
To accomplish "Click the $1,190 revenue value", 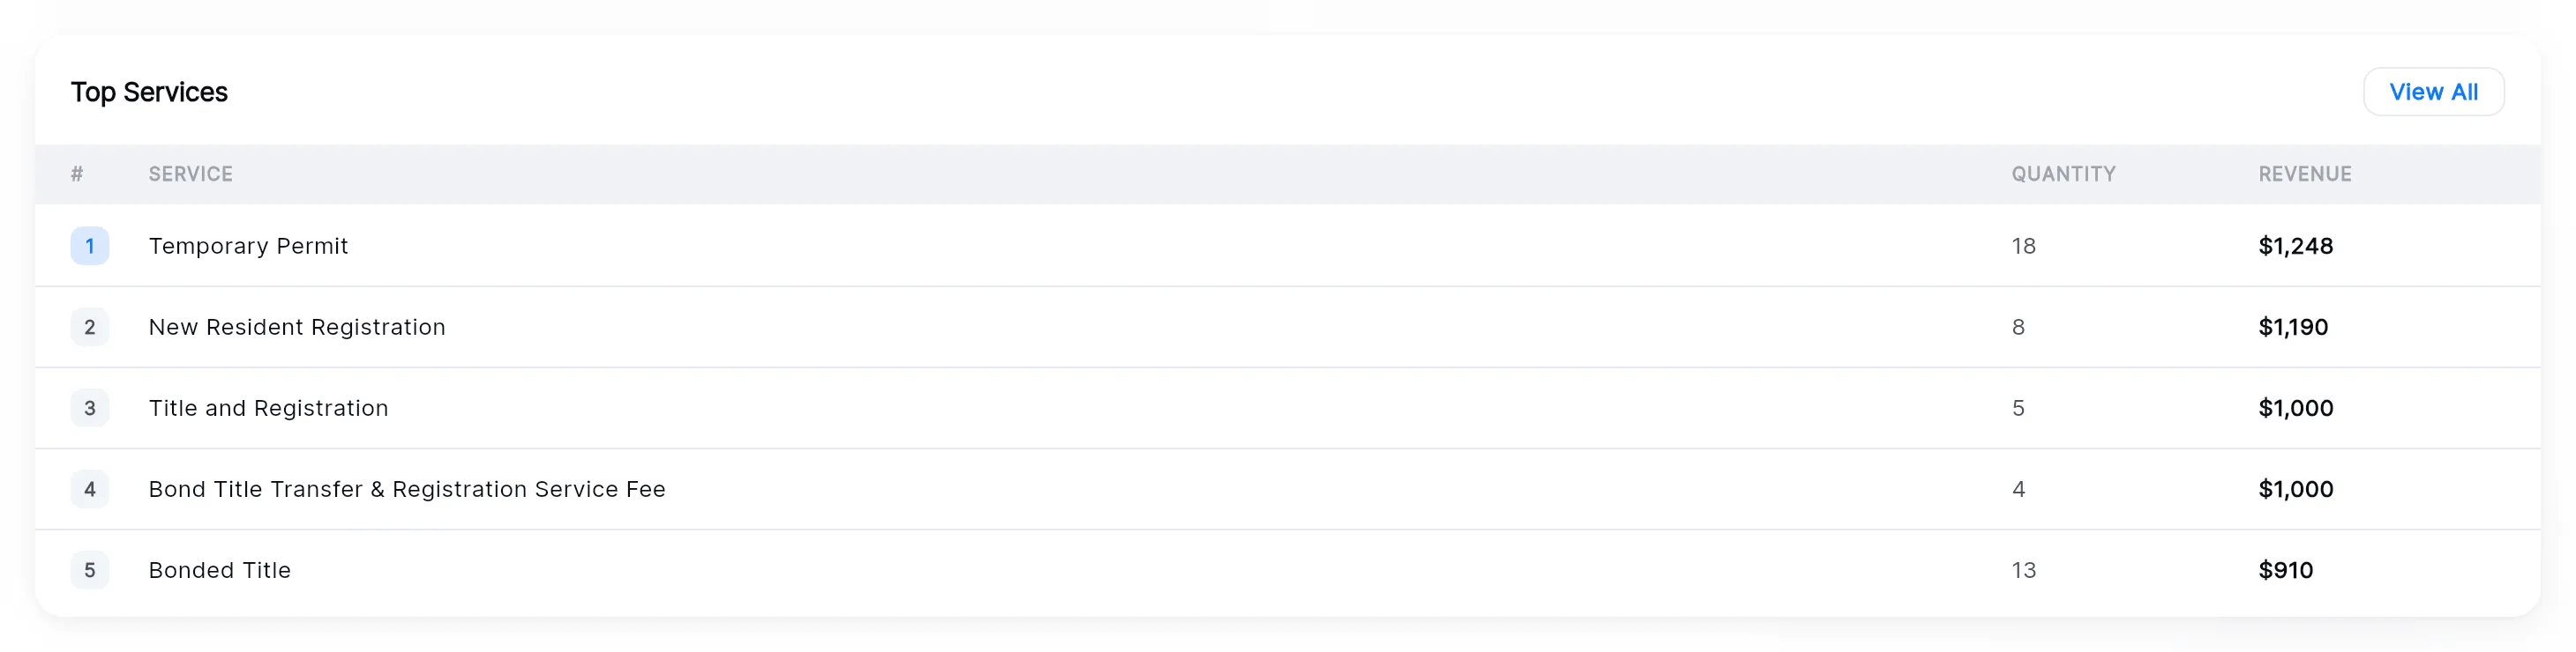I will click(2293, 327).
